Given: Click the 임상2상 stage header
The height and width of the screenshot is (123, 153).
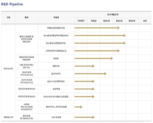Looking at the screenshot, I should pos(119,21).
